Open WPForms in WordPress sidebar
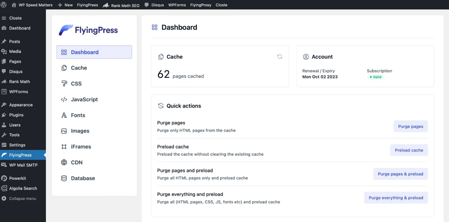This screenshot has height=222, width=449. (x=23, y=92)
